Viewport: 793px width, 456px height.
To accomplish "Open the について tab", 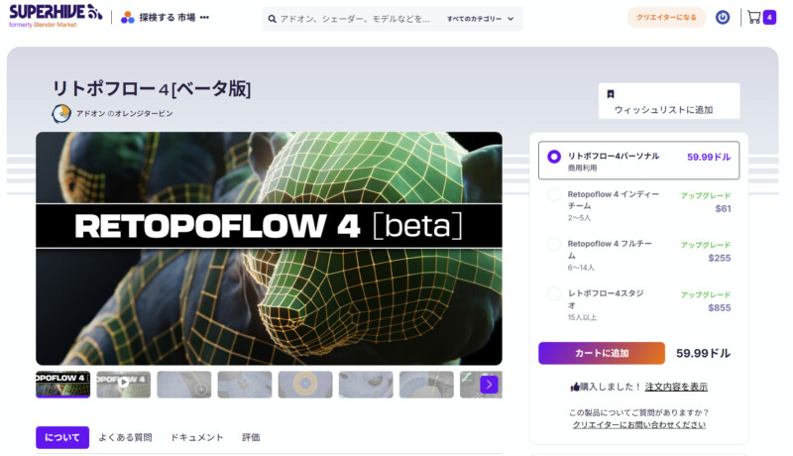I will [62, 437].
